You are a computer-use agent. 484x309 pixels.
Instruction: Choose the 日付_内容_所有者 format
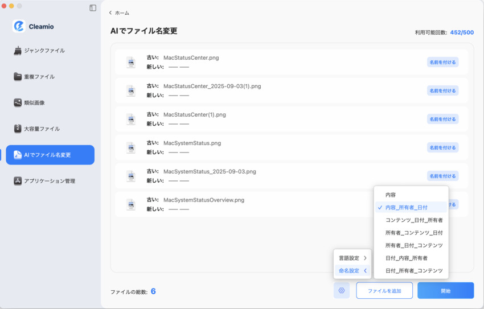[411, 258]
